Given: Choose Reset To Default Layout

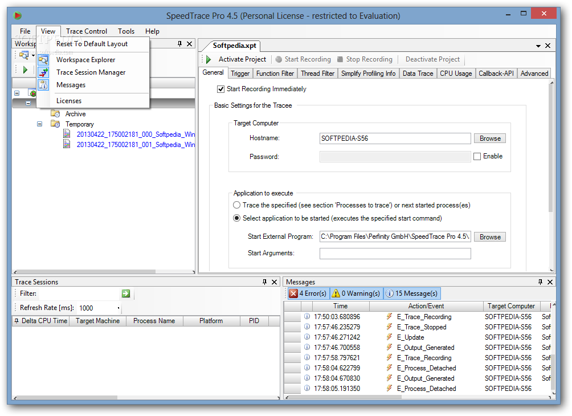Looking at the screenshot, I should (92, 44).
